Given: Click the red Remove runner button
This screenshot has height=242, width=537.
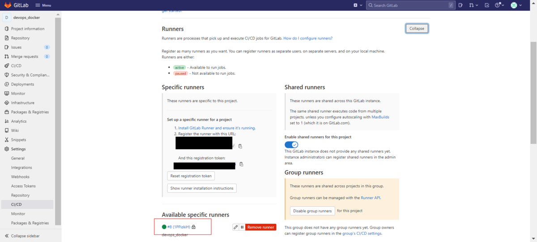Looking at the screenshot, I should point(260,227).
